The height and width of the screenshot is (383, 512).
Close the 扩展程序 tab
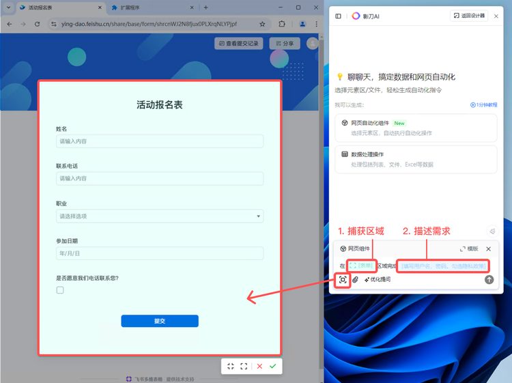click(192, 8)
